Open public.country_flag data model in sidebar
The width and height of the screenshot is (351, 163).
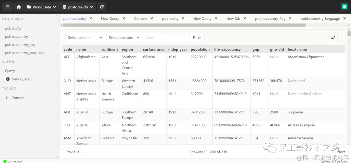click(20, 45)
